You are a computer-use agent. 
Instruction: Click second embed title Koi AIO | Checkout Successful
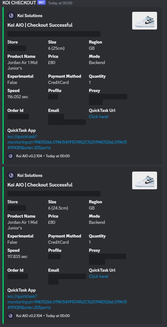[x=40, y=185]
